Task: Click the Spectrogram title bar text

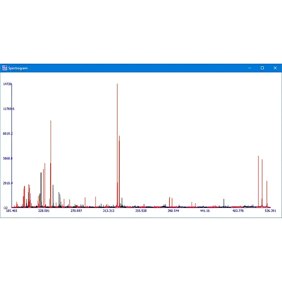Action: pos(18,68)
